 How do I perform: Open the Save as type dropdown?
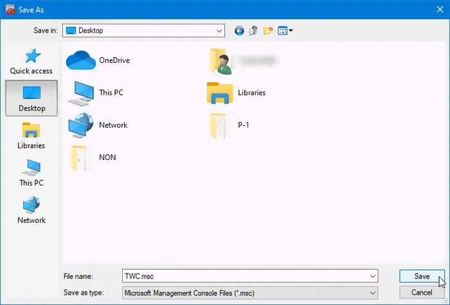[x=250, y=293]
